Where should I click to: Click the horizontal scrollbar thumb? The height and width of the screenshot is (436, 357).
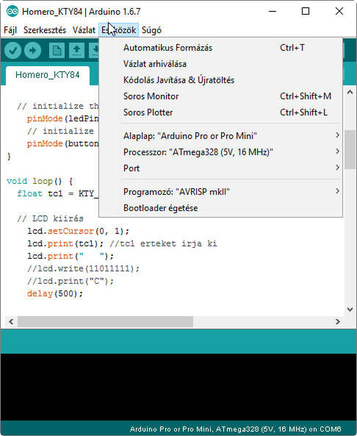pos(105,322)
